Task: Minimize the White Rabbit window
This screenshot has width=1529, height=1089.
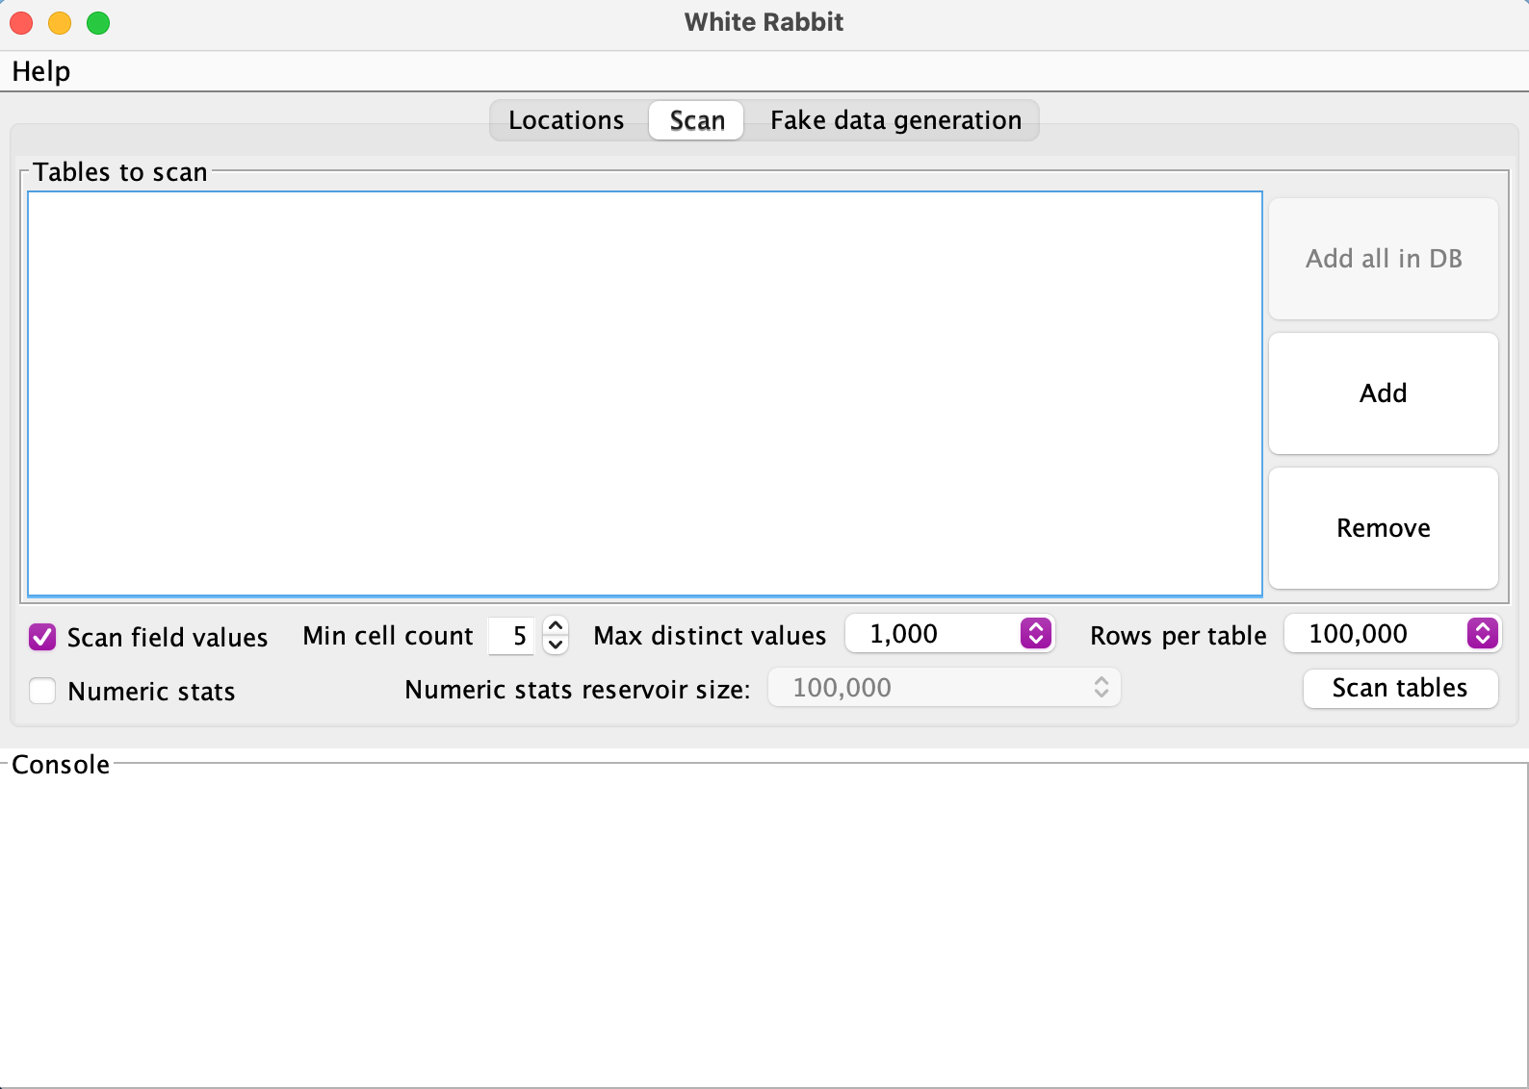Action: (x=60, y=23)
